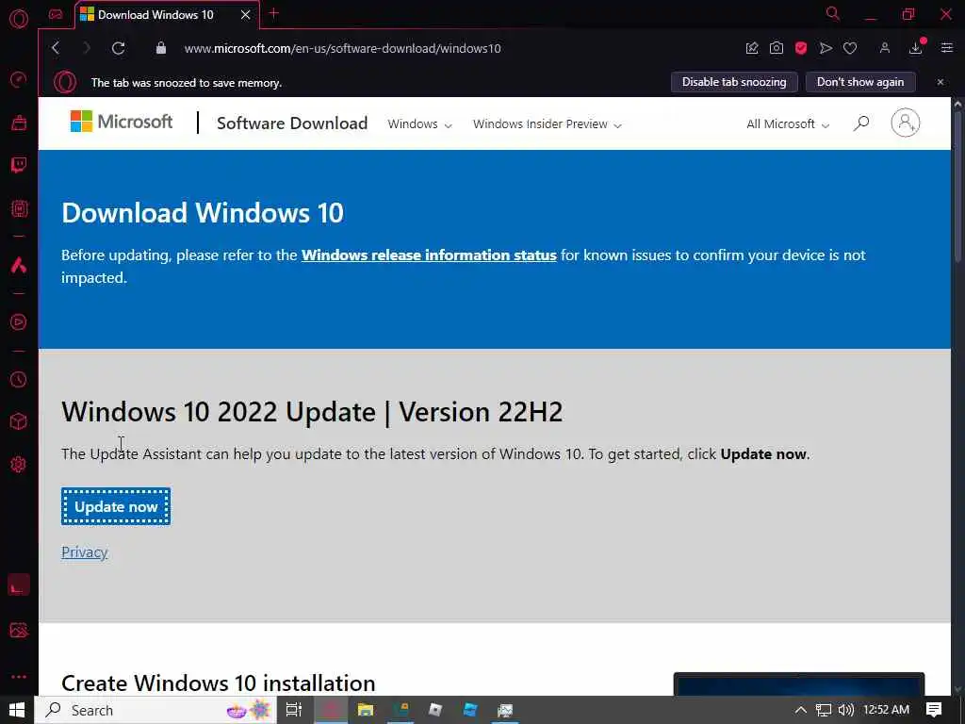The image size is (965, 724).
Task: Go back to previous page
Action: click(56, 48)
